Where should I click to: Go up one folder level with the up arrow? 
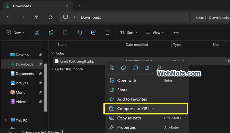37,17
